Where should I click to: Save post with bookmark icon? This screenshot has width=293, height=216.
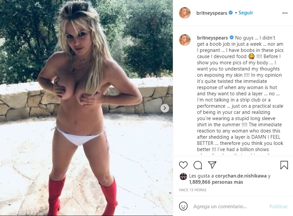click(x=284, y=165)
